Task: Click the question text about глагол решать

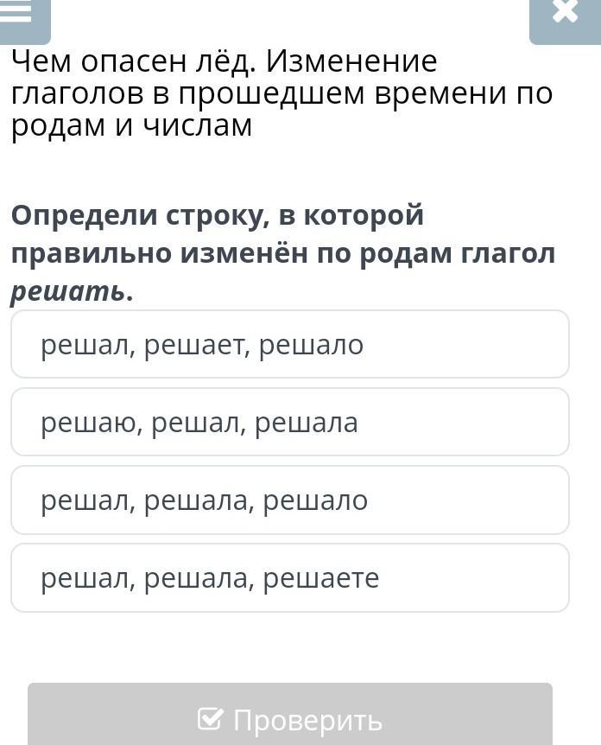Action: [283, 252]
